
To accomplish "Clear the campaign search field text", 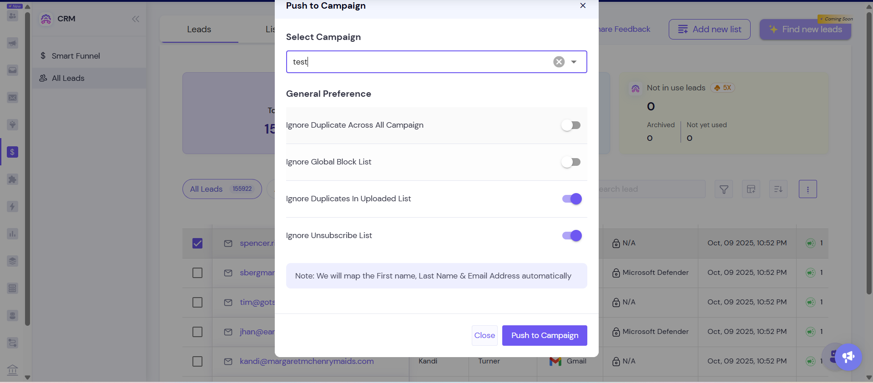I will [559, 62].
